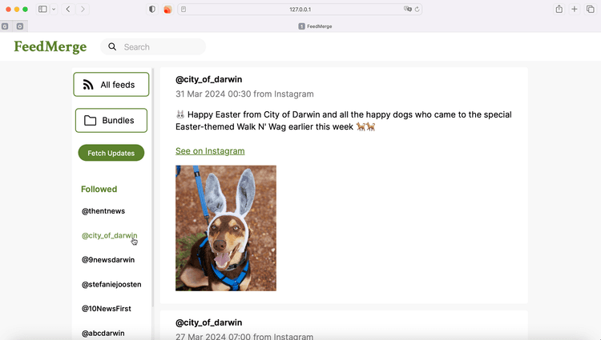The image size is (601, 340).
Task: Choose @stefaniejoosten from followed feeds
Action: (x=111, y=284)
